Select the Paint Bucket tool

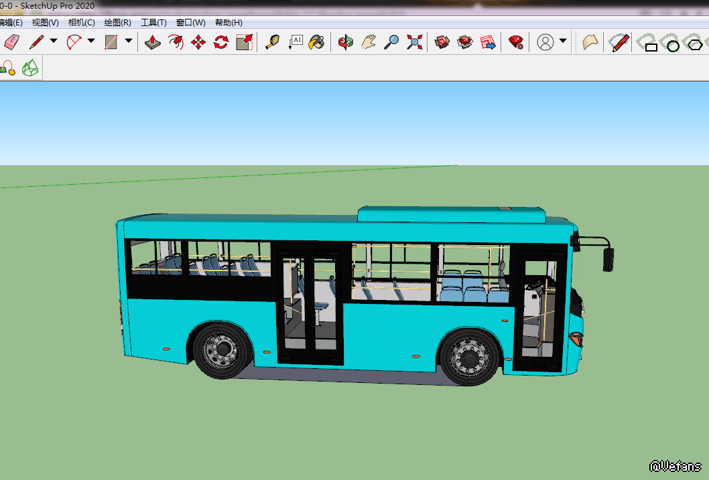coord(317,43)
